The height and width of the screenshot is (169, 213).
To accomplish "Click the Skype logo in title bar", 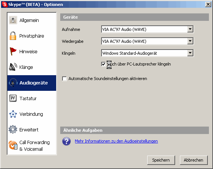I will point(4,4).
